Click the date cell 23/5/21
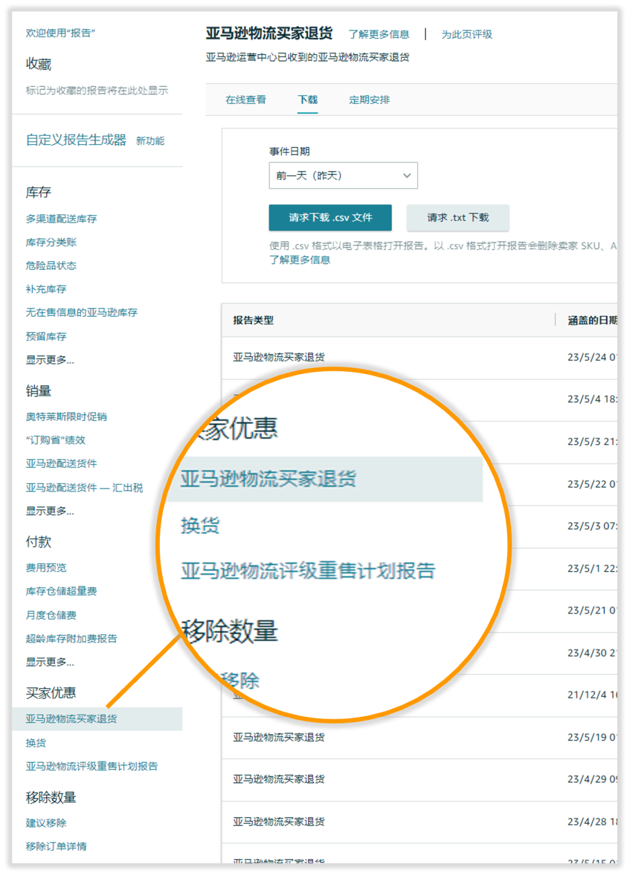630x876 pixels. [591, 610]
